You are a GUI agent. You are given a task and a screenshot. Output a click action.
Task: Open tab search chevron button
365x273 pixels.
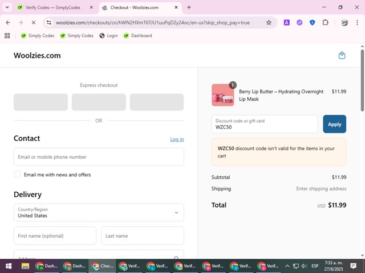tap(7, 7)
